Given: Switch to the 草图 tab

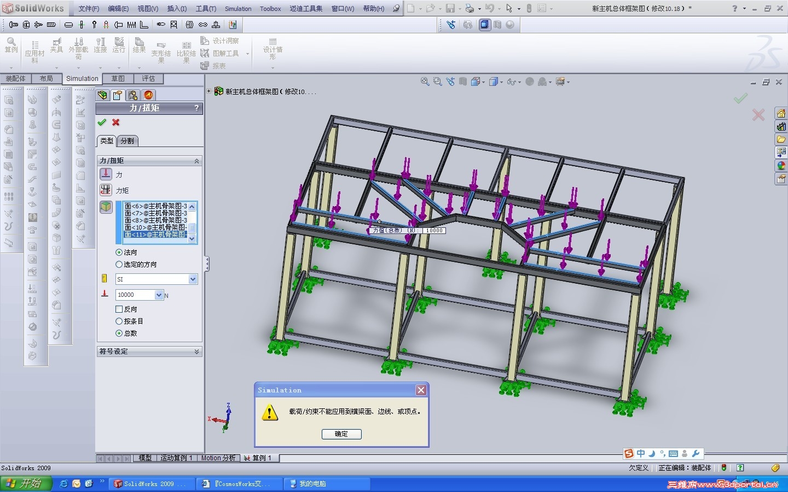Looking at the screenshot, I should point(118,79).
